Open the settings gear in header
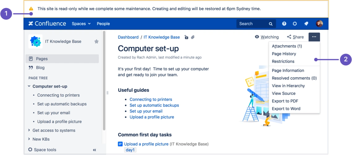Image resolution: width=352 pixels, height=155 pixels. pyautogui.click(x=295, y=24)
